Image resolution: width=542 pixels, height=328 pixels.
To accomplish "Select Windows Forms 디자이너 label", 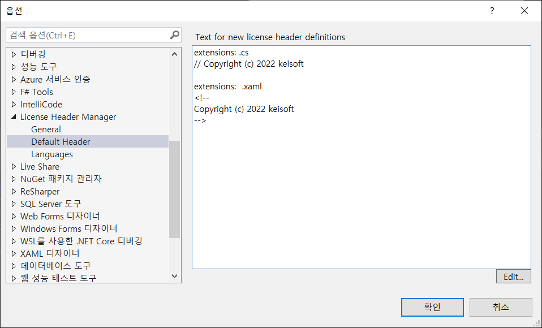I will click(69, 228).
